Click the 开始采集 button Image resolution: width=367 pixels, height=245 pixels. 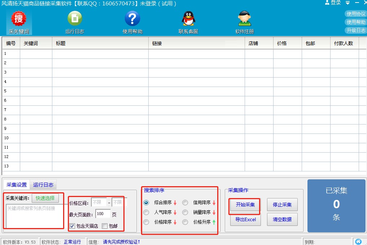pyautogui.click(x=245, y=205)
